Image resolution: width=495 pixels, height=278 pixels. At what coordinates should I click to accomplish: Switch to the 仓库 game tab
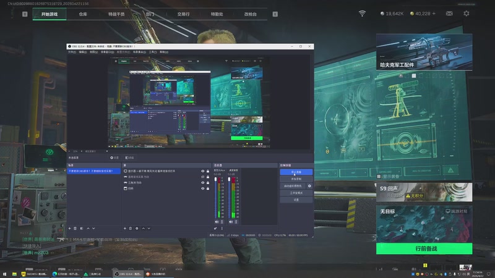click(x=83, y=14)
